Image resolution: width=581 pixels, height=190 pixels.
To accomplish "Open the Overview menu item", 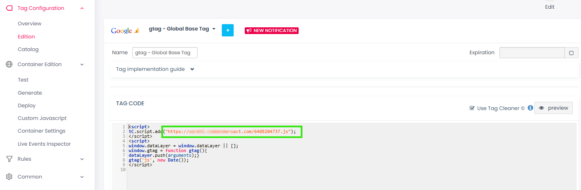I will pos(30,24).
